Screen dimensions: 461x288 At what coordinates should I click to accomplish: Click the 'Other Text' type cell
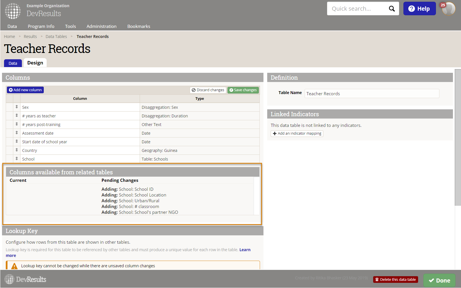point(200,125)
